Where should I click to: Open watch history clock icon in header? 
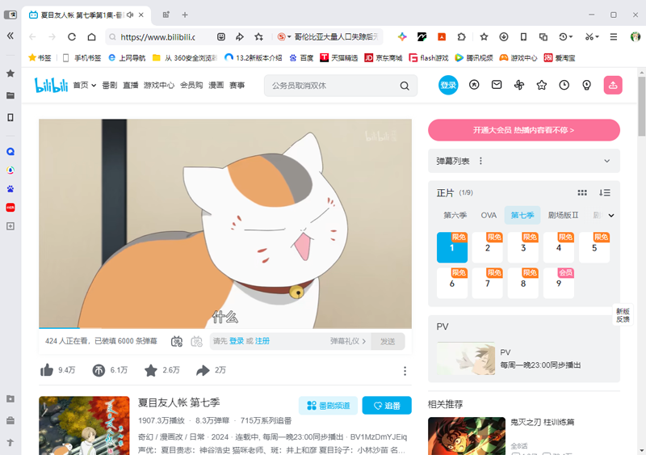pyautogui.click(x=564, y=85)
